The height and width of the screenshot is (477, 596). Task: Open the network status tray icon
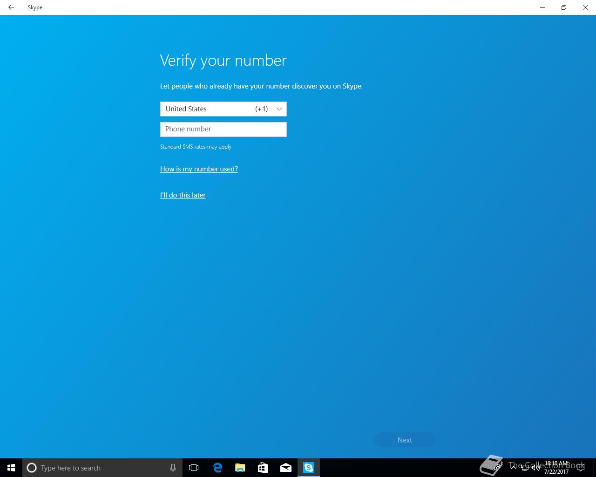point(525,468)
